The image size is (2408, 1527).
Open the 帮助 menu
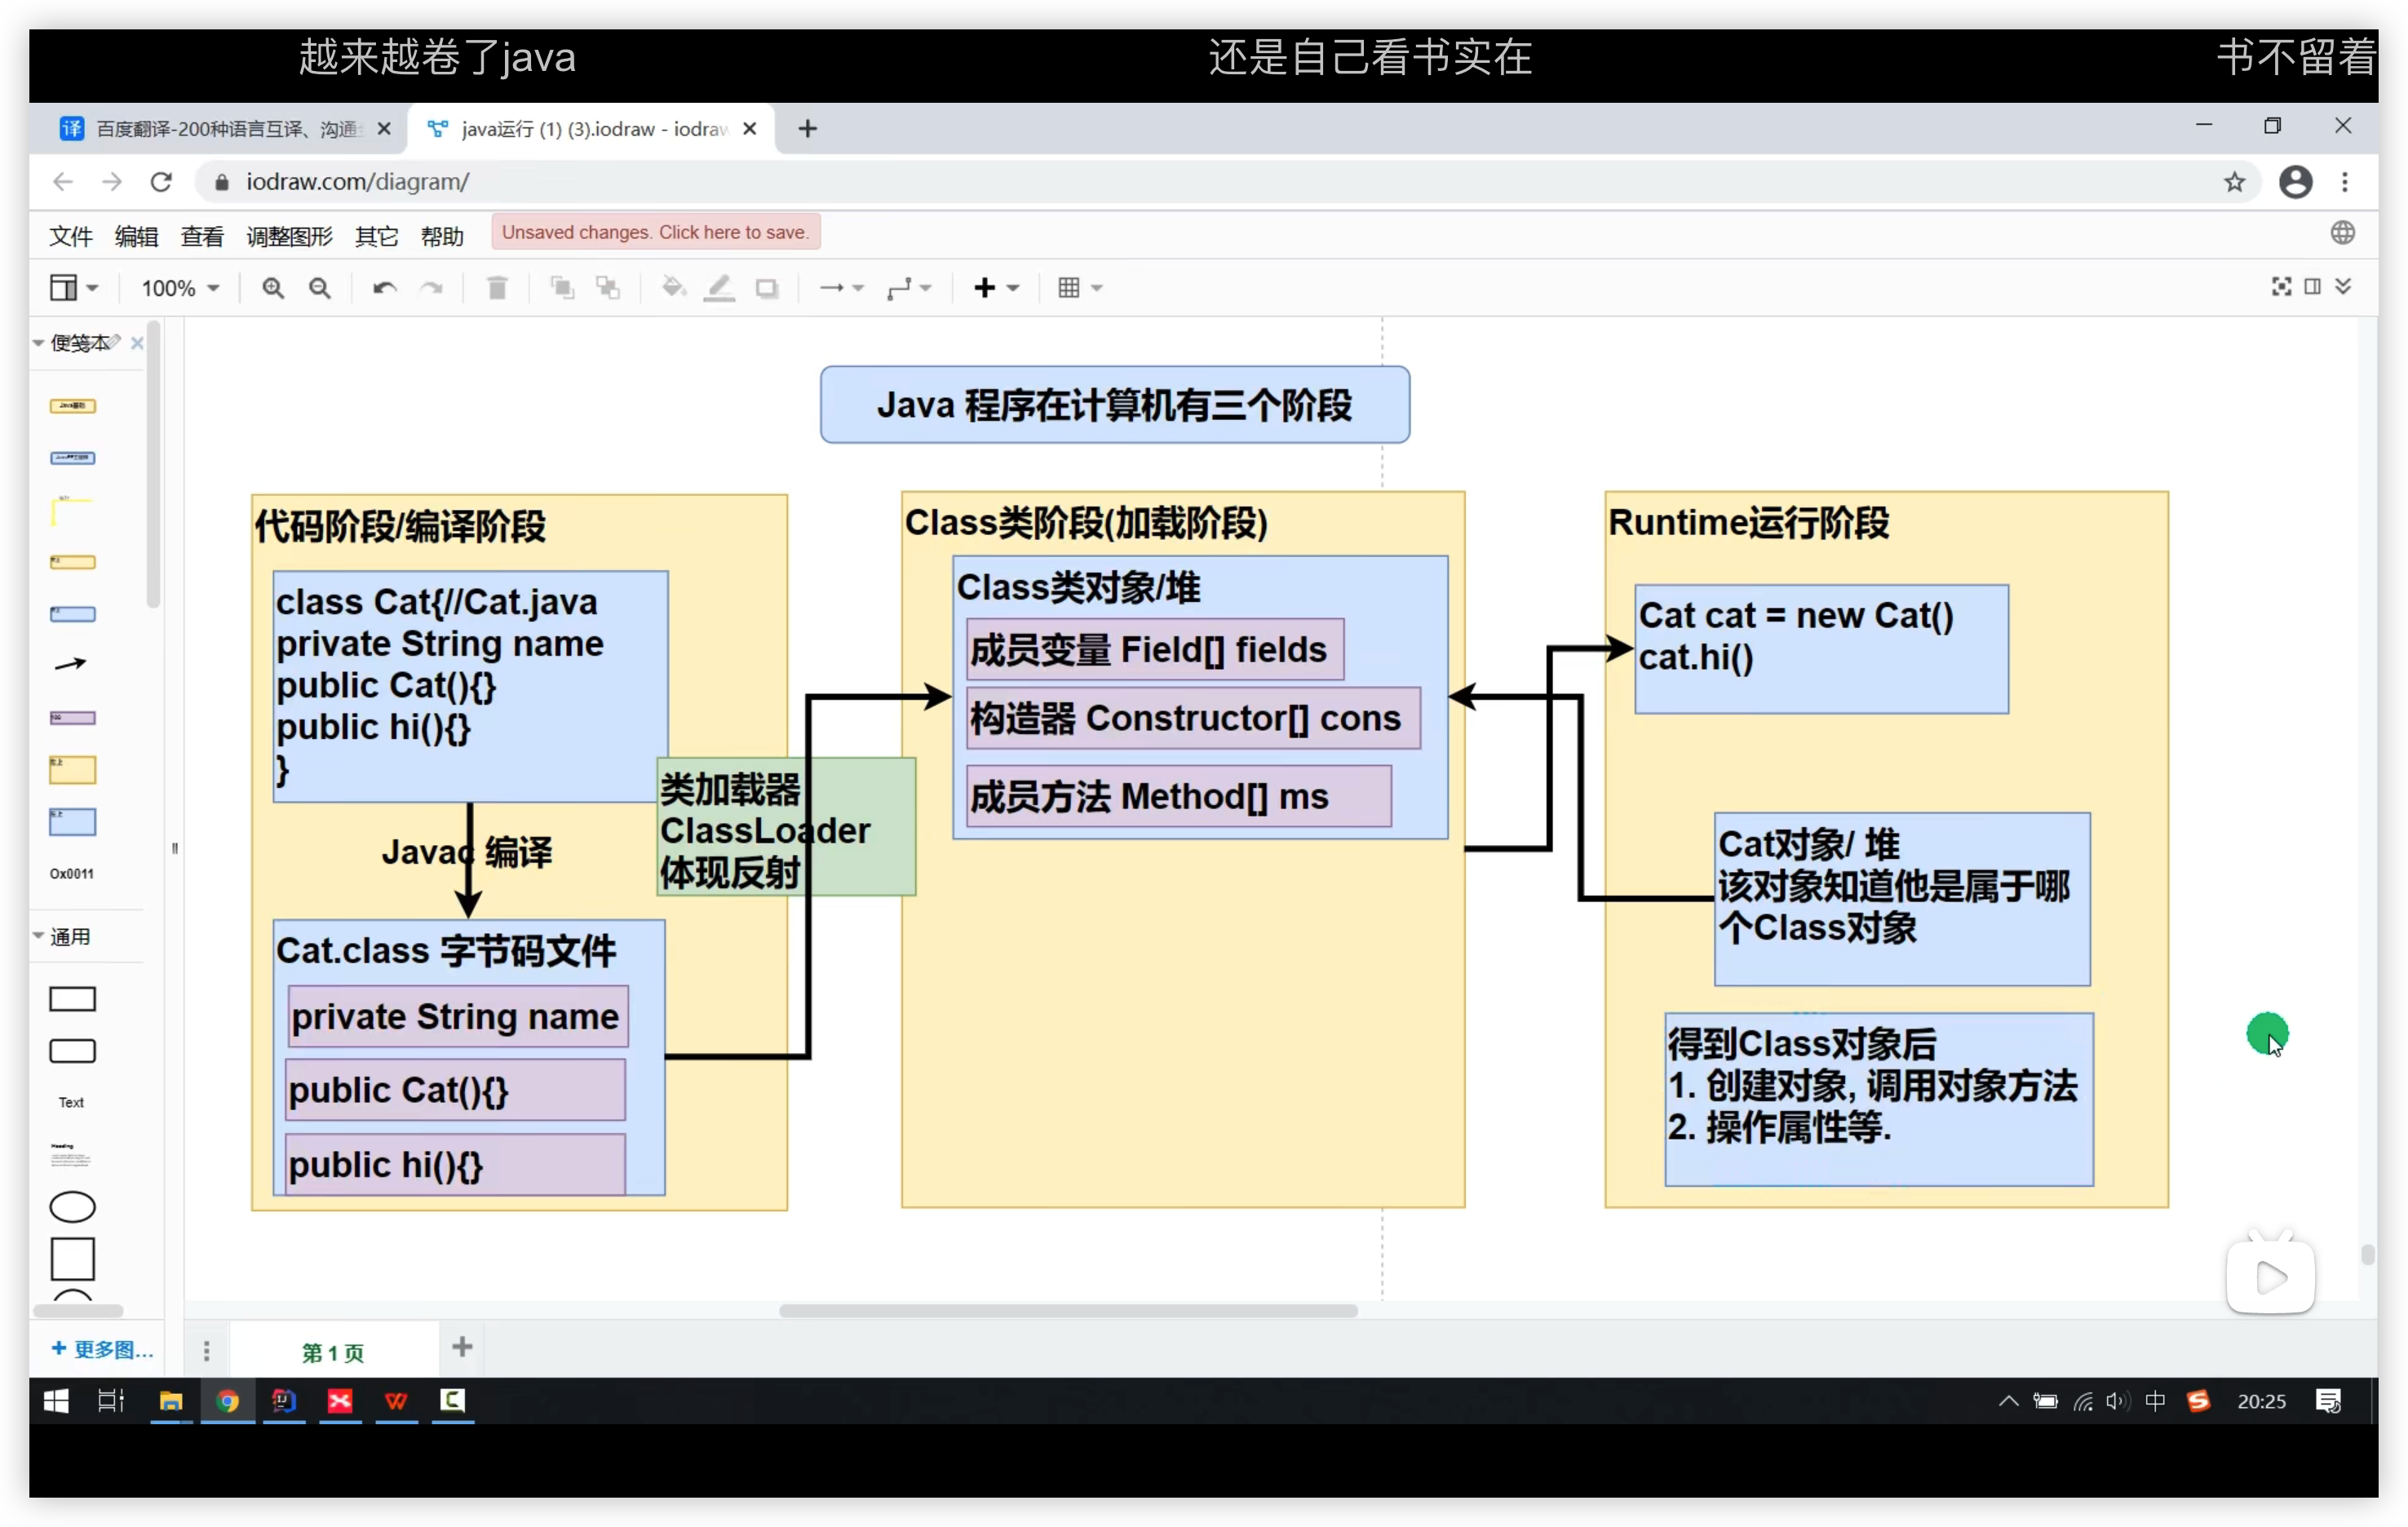442,236
